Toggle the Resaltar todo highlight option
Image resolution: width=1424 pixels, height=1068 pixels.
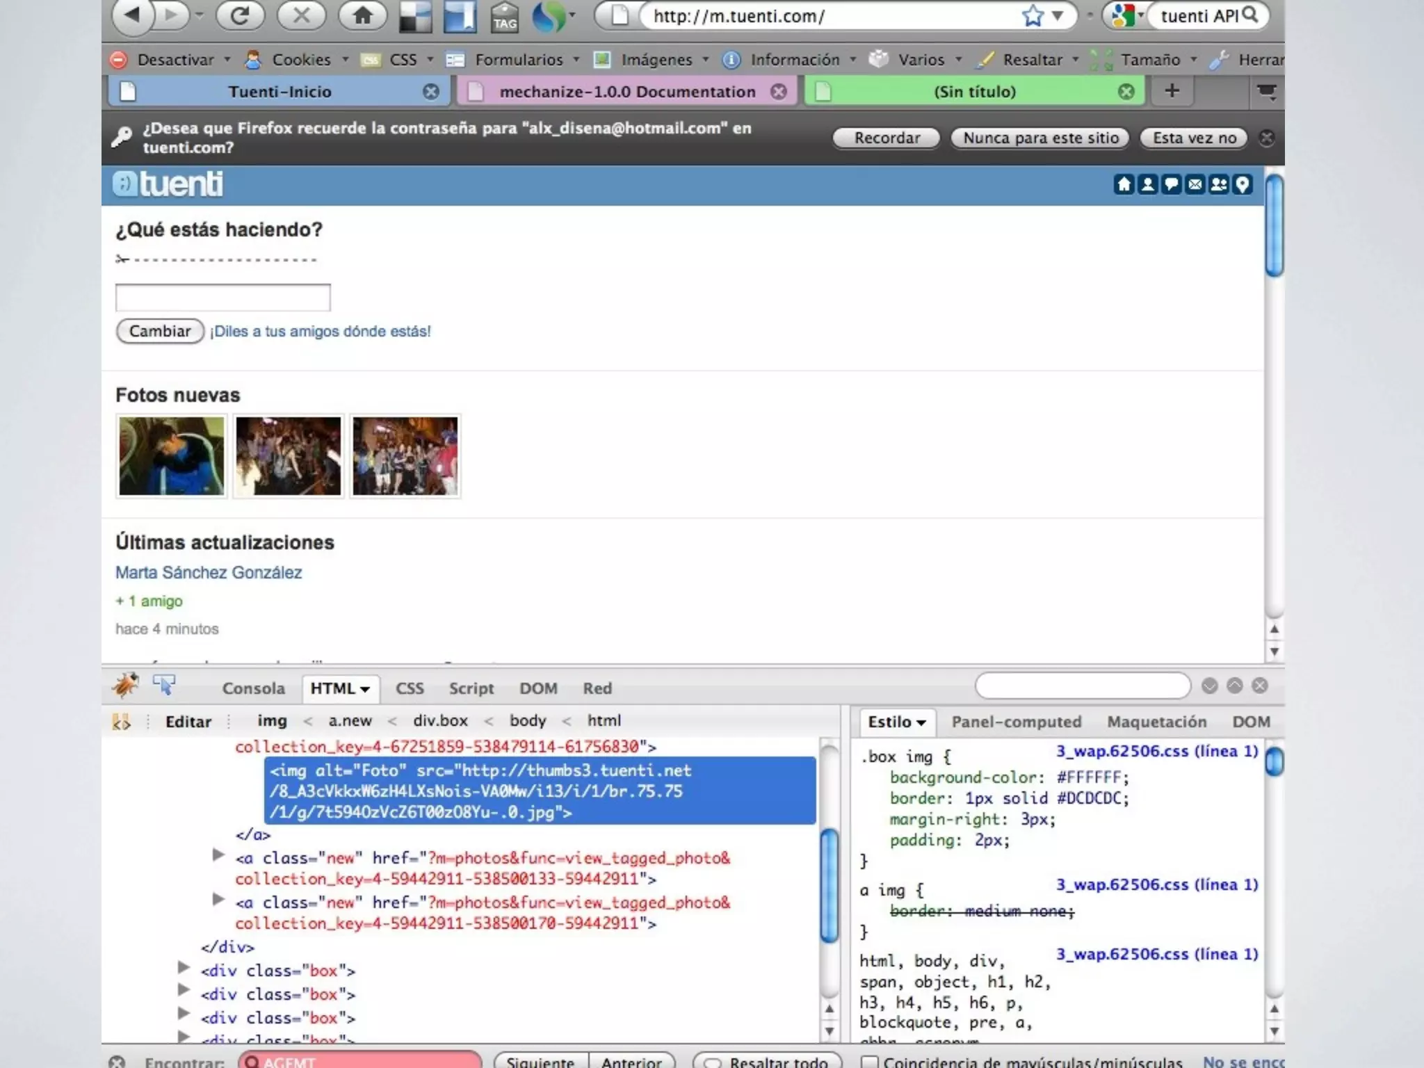(x=767, y=1062)
